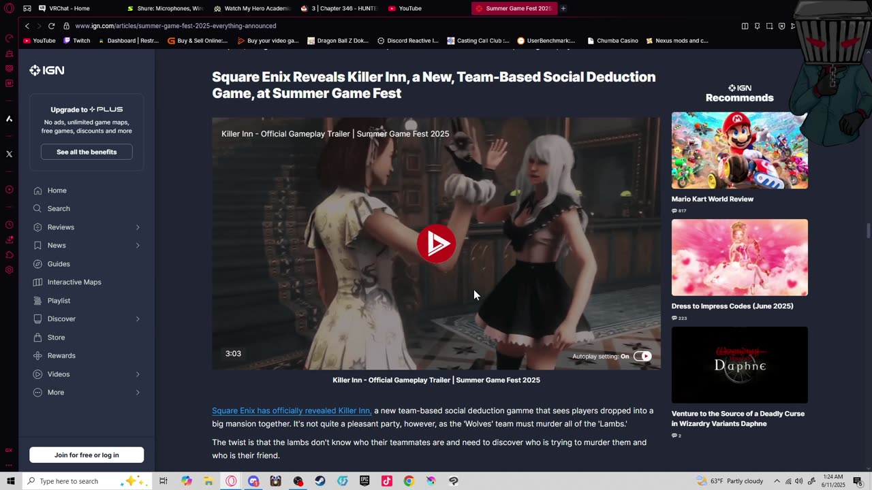Open Twitch bookmark
Viewport: 872px width, 490px height.
tap(76, 41)
